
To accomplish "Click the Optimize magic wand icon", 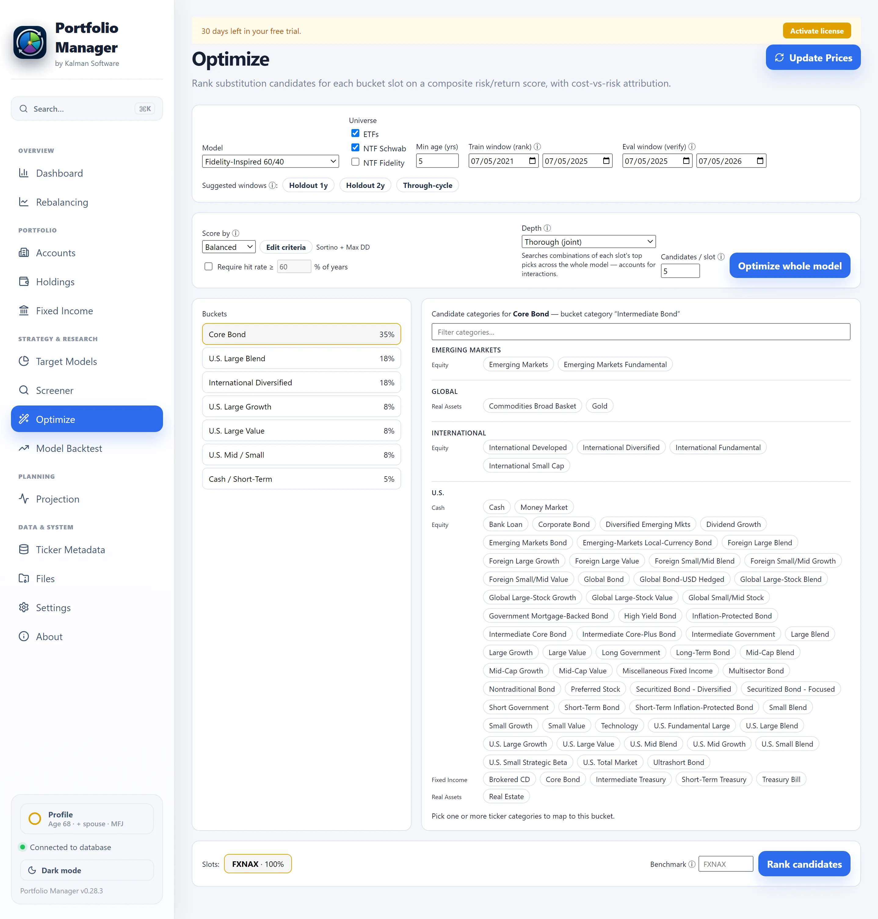I will click(x=24, y=419).
